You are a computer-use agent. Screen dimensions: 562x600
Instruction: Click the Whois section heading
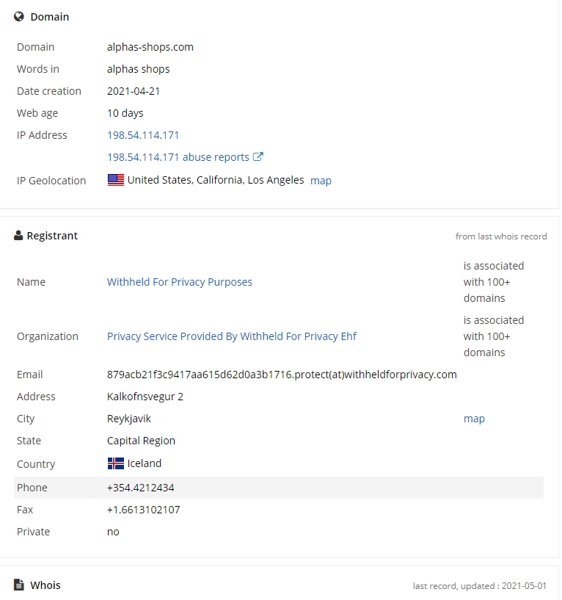[x=45, y=585]
